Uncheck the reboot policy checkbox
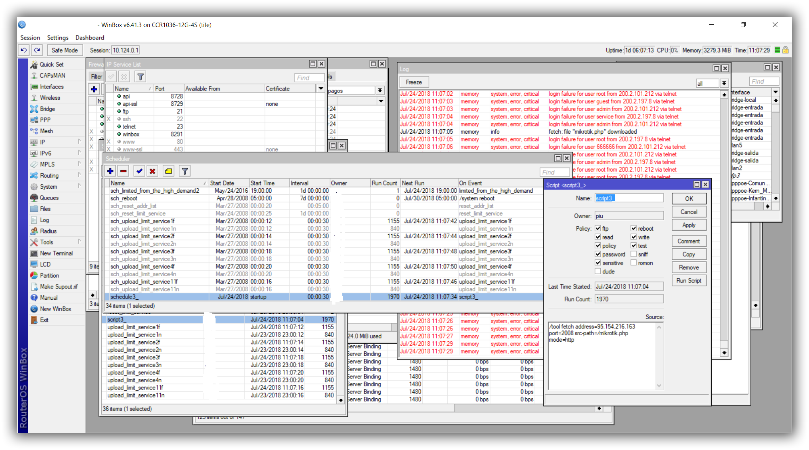Viewport: 809px width, 450px height. tap(634, 228)
